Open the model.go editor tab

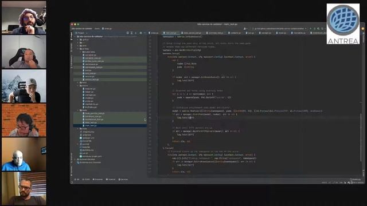281,33
